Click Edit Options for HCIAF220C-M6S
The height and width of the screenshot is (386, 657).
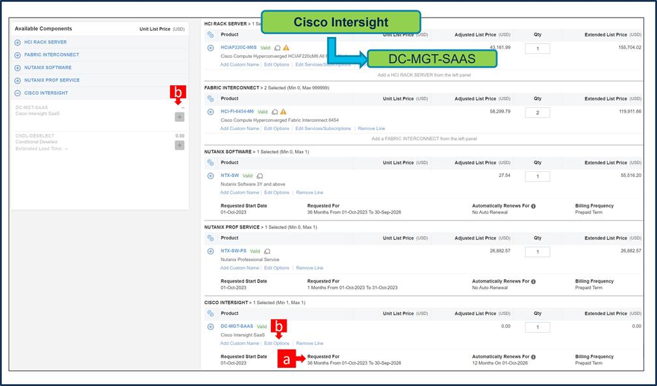coord(277,65)
